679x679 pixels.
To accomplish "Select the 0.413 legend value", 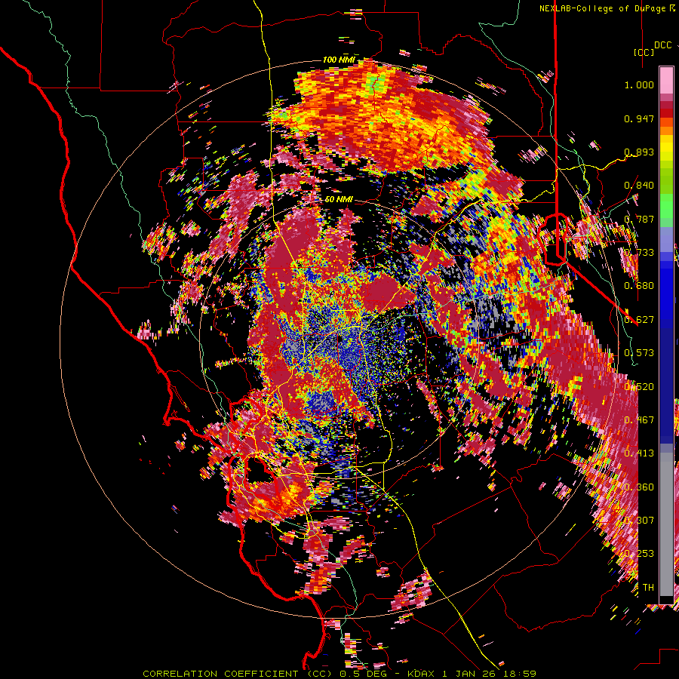I will click(639, 453).
